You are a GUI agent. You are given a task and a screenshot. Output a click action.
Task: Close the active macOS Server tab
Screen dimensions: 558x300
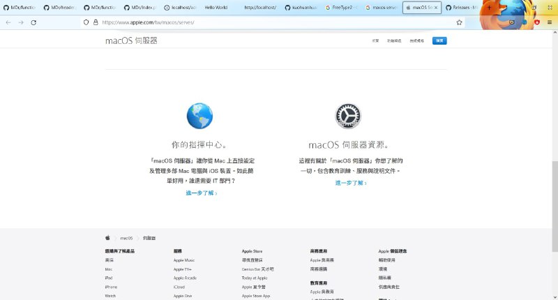click(435, 8)
